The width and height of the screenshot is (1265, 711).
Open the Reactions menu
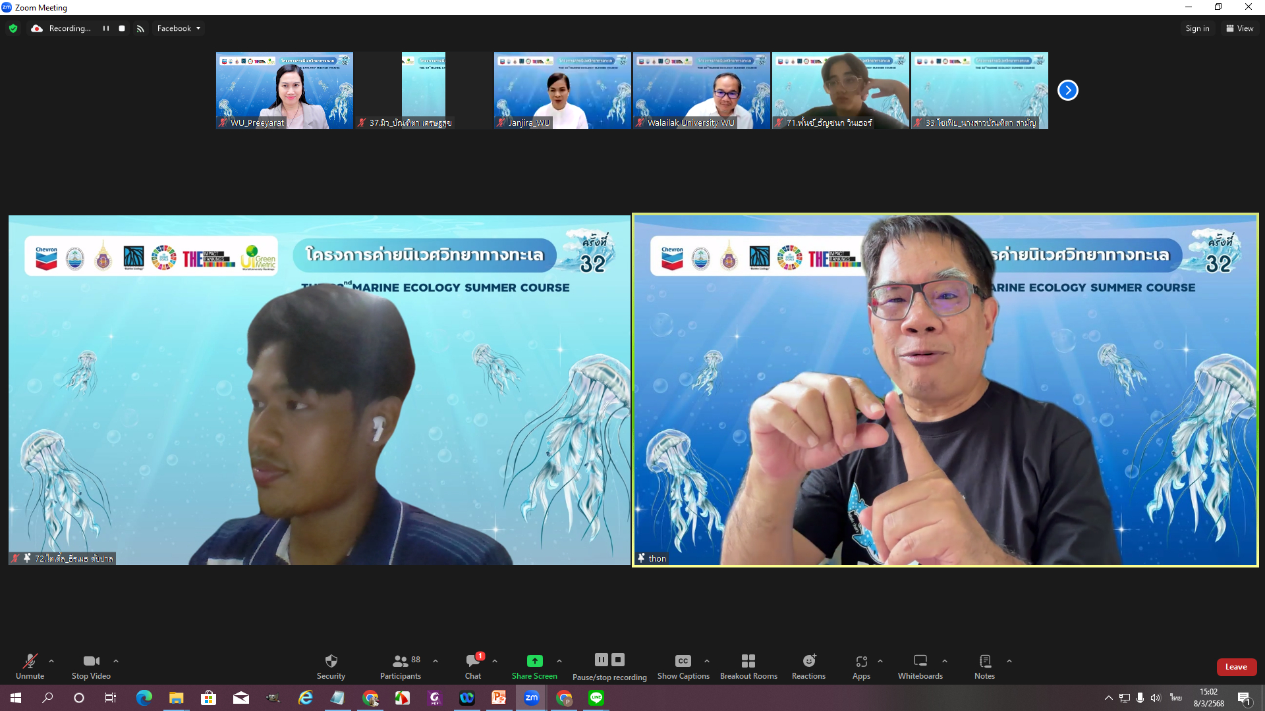808,666
